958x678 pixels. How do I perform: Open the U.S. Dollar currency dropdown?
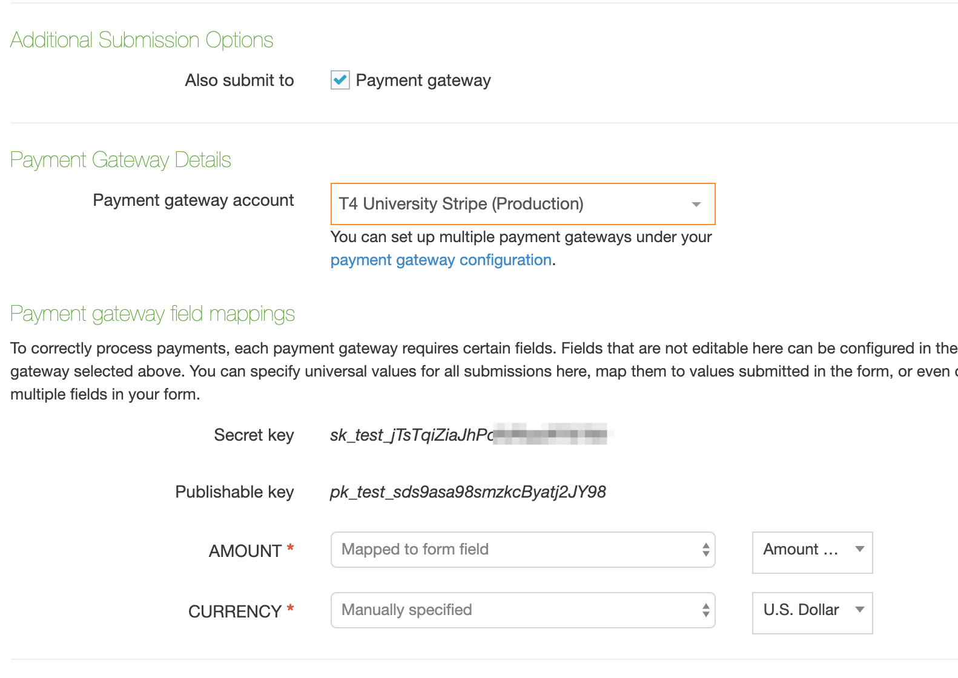(x=801, y=610)
